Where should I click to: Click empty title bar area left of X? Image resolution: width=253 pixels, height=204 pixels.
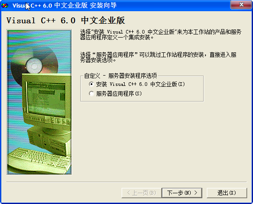pyautogui.click(x=174, y=5)
